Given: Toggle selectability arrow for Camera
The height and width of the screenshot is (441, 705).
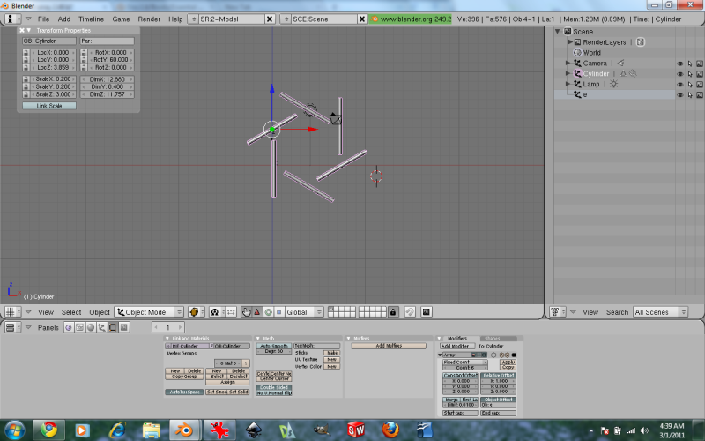Looking at the screenshot, I should pyautogui.click(x=690, y=64).
